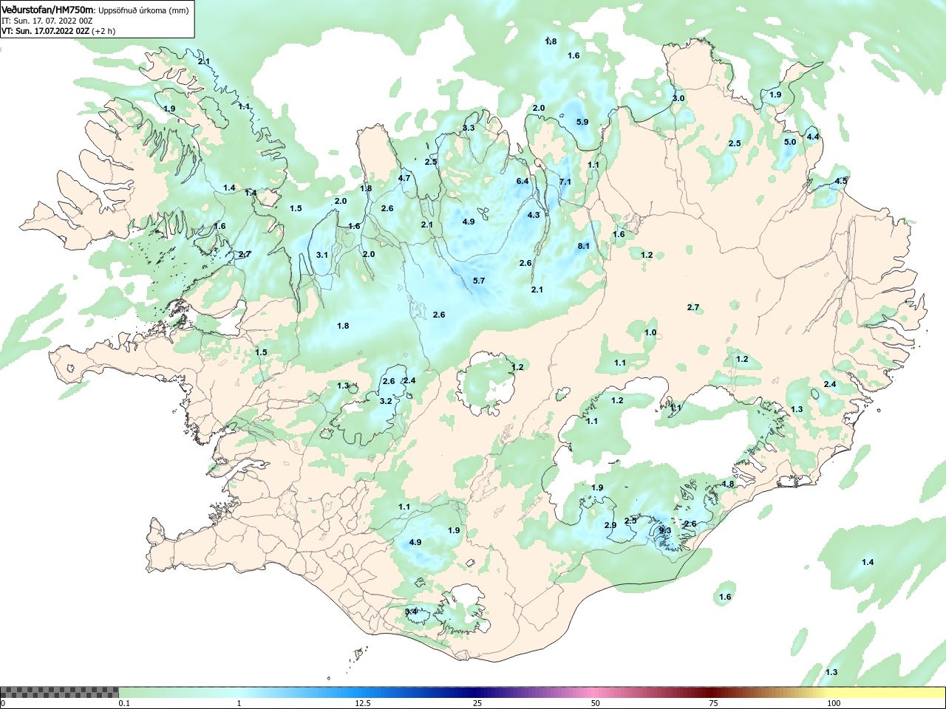
Task: Select the 'Uppsöfnuð úrkoma (mm)' label
Action: coord(144,10)
